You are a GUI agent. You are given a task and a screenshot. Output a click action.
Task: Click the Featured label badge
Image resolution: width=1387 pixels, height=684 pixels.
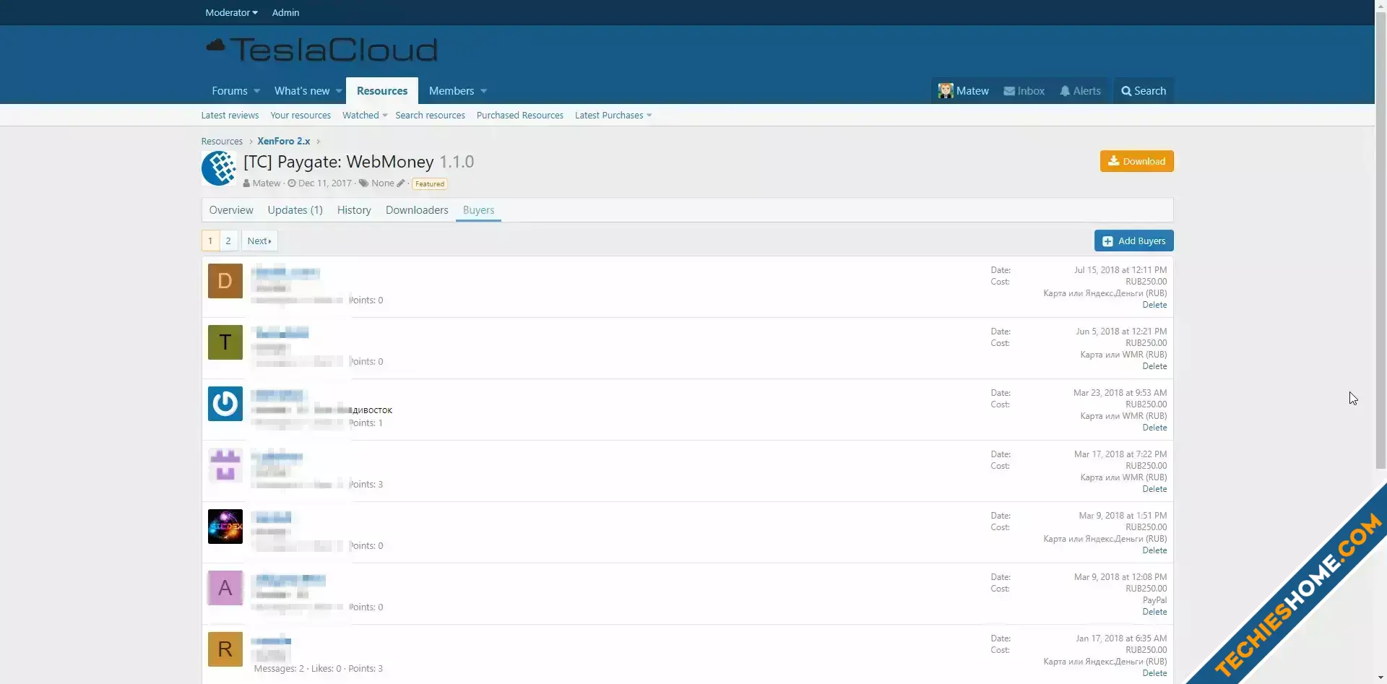click(430, 184)
